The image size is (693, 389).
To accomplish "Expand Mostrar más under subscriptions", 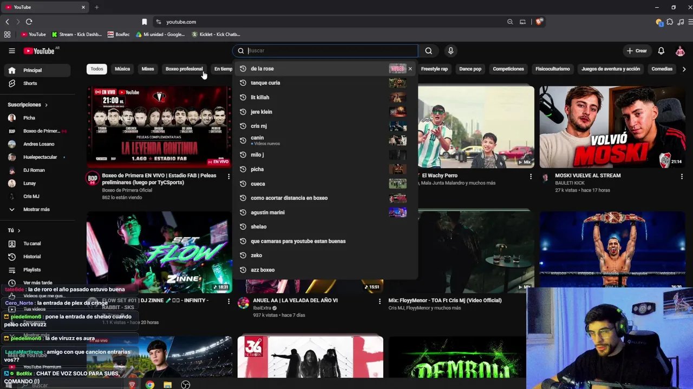I will click(x=37, y=209).
